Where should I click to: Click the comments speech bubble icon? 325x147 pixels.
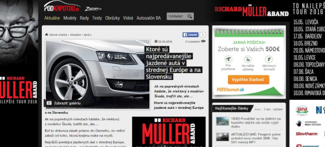[204, 41]
